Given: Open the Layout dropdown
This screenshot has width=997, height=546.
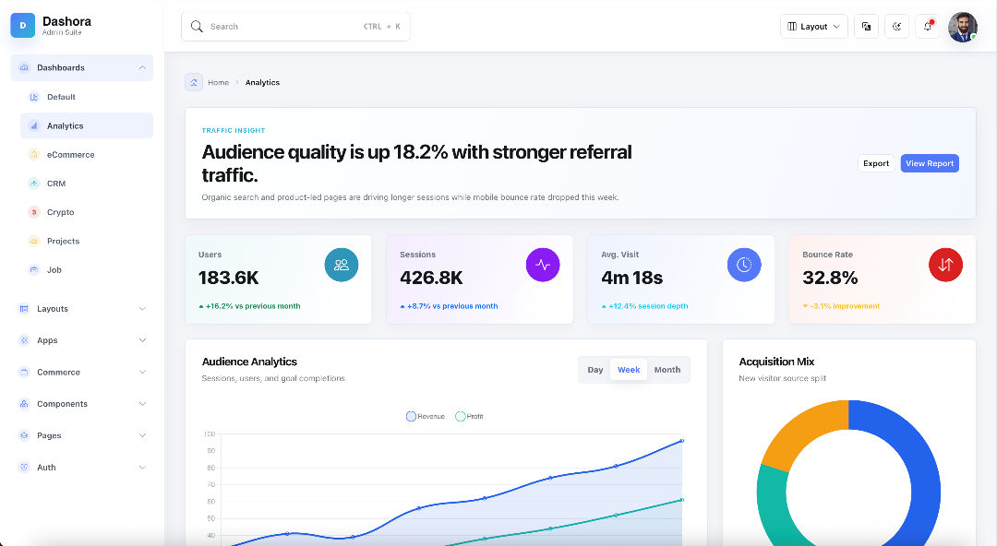Looking at the screenshot, I should (x=814, y=27).
